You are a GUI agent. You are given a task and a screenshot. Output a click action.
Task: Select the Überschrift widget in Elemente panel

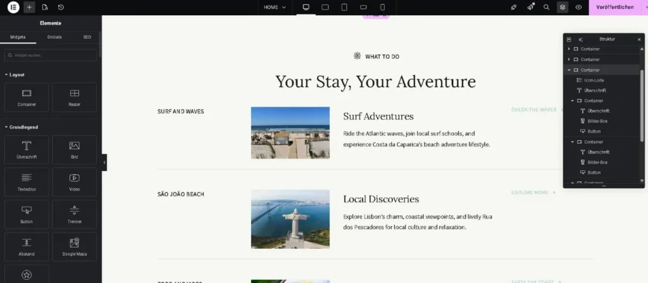27,150
